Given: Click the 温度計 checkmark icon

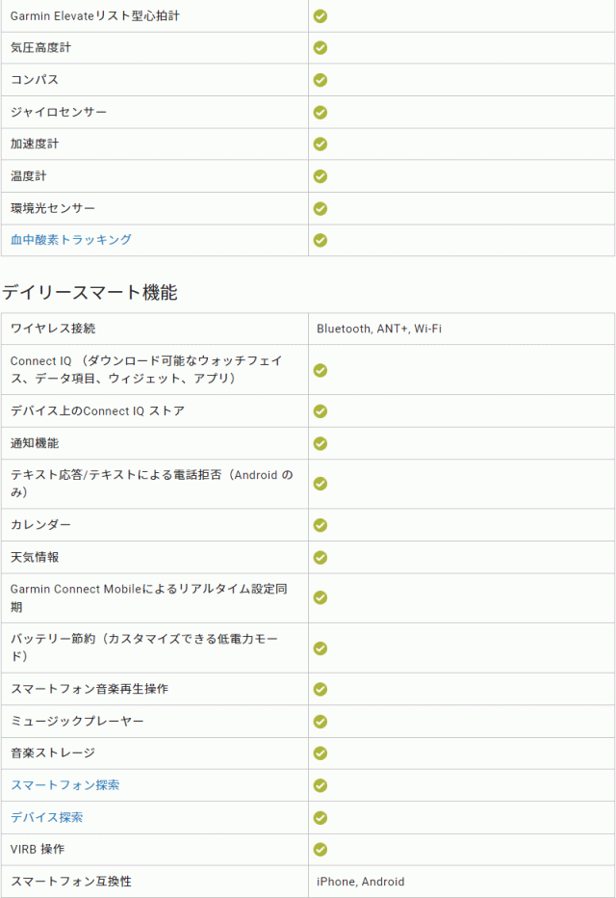Looking at the screenshot, I should tap(321, 176).
